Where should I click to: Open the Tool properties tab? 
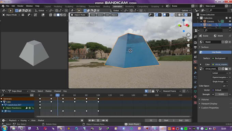pos(195,37)
